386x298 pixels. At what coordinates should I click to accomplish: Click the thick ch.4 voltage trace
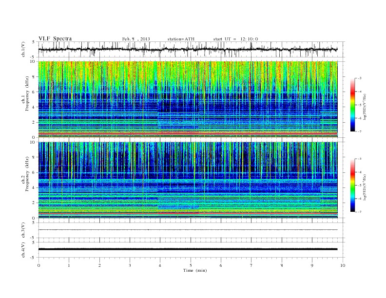188,249
